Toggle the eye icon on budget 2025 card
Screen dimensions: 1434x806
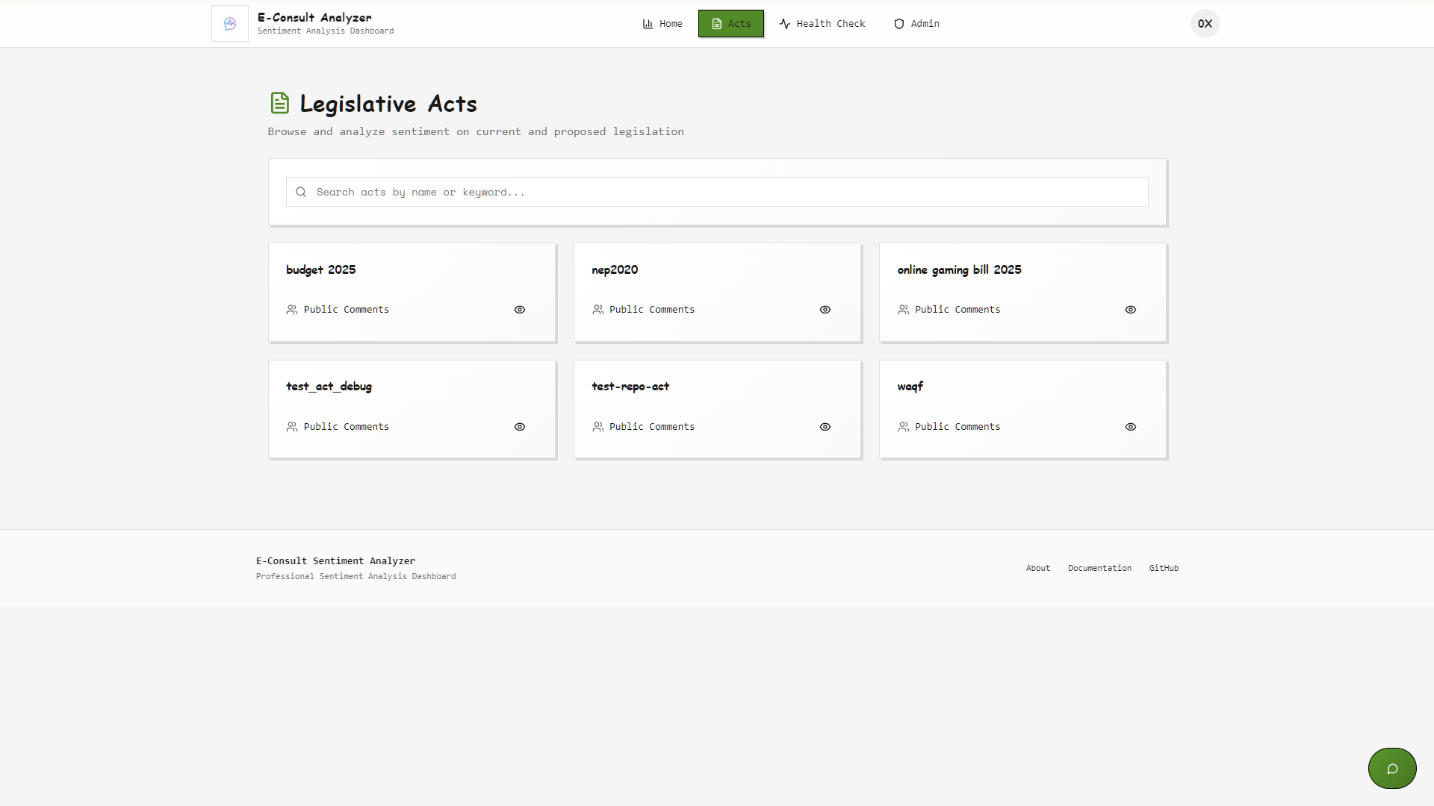click(520, 309)
